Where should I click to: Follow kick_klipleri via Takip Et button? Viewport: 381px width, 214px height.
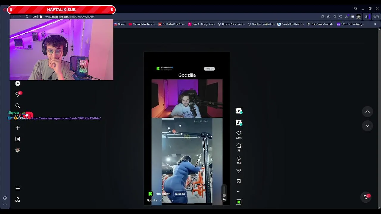coord(180,194)
